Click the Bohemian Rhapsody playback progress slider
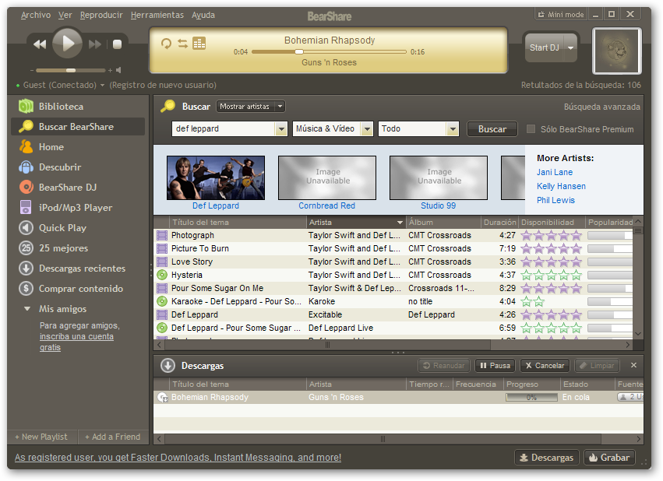This screenshot has height=481, width=663. (x=329, y=52)
